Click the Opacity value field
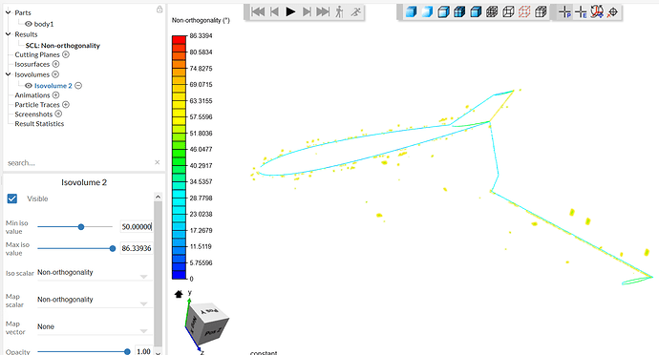 click(x=143, y=351)
